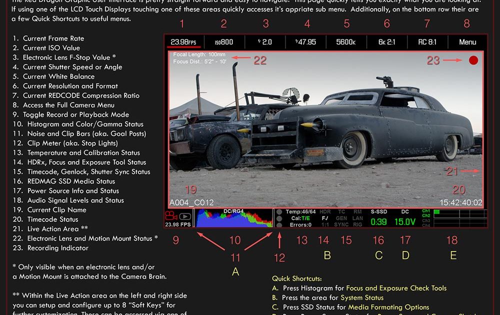500x315 pixels.
Task: Click list item 'Current Shutter Speed or Angle'
Action: click(72, 67)
